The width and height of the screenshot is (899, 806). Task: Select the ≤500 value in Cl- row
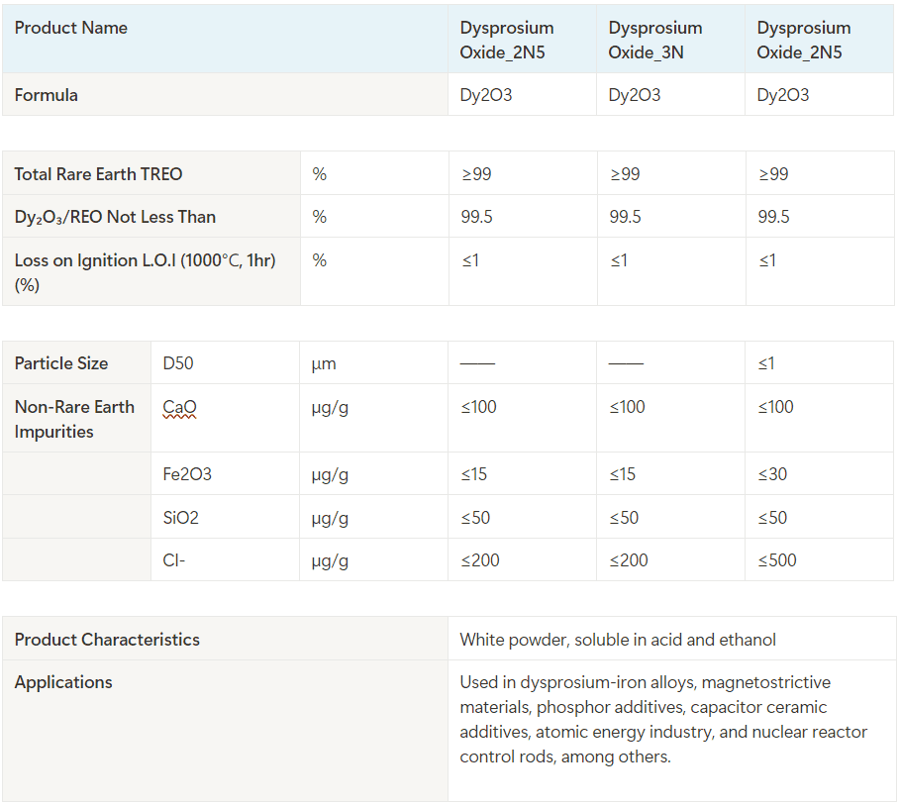tap(776, 560)
